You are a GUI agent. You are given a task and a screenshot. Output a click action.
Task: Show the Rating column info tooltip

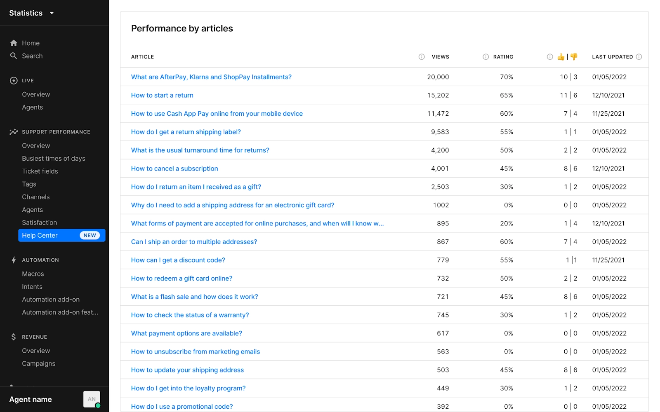485,57
